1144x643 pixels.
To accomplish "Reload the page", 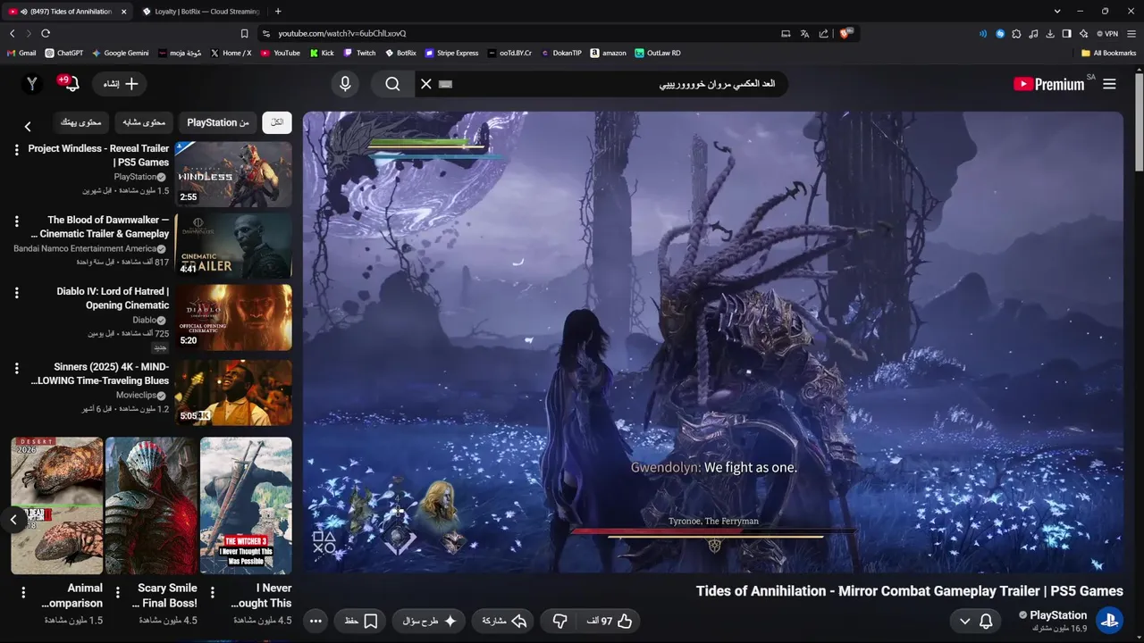I will point(46,33).
